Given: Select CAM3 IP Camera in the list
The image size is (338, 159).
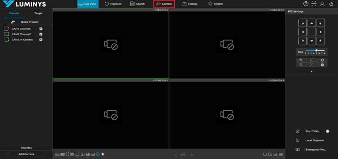Looking at the screenshot, I should (x=22, y=40).
